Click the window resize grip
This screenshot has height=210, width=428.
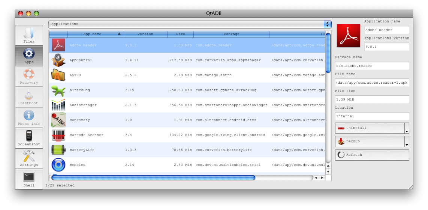pos(410,187)
